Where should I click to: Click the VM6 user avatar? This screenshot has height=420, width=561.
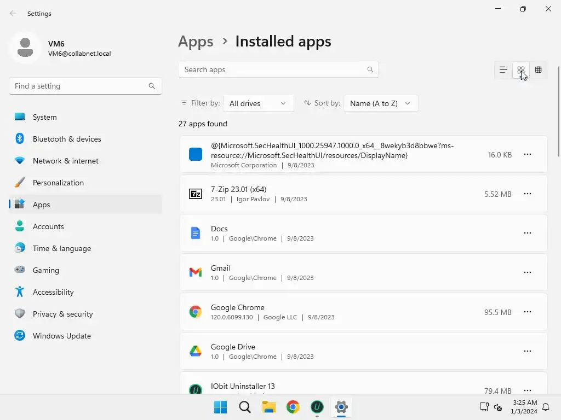pyautogui.click(x=25, y=48)
